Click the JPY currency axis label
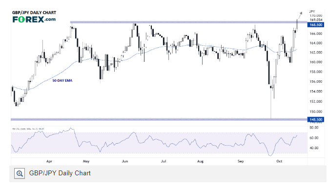Image resolution: width=328 pixels, height=188 pixels. [312, 12]
